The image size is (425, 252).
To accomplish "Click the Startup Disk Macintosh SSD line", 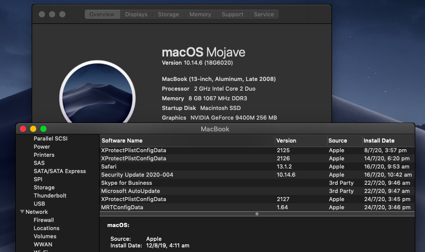I will [201, 108].
